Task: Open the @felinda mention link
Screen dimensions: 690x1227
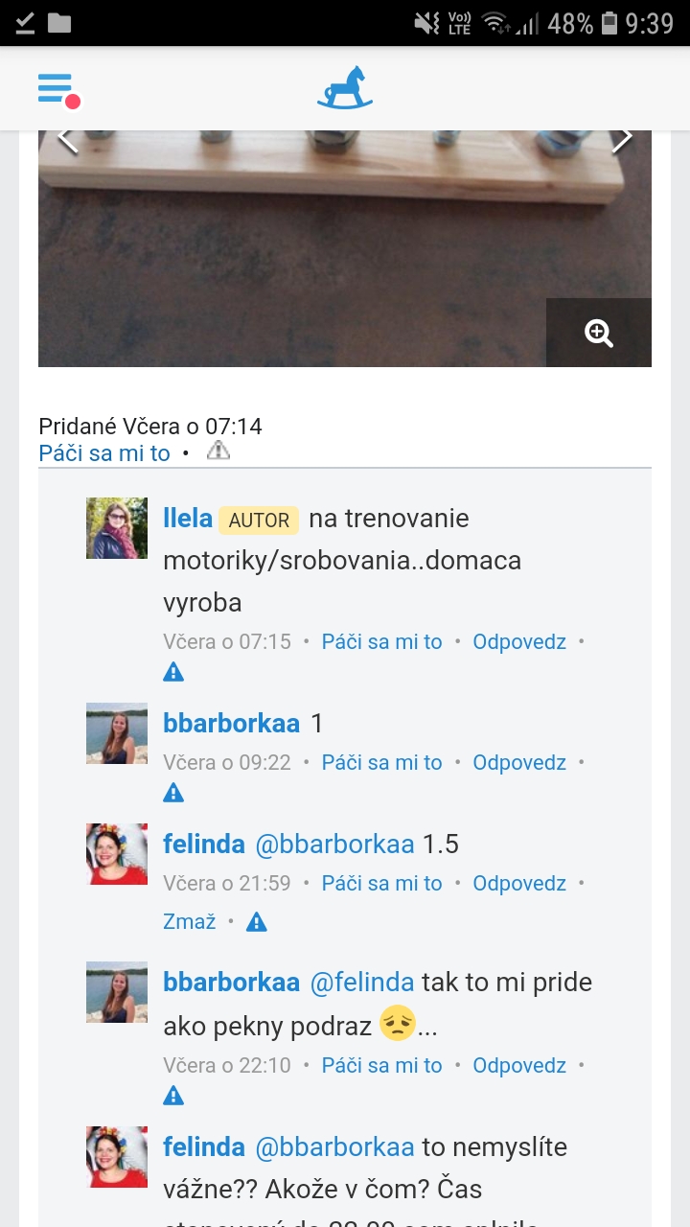Action: coord(362,983)
